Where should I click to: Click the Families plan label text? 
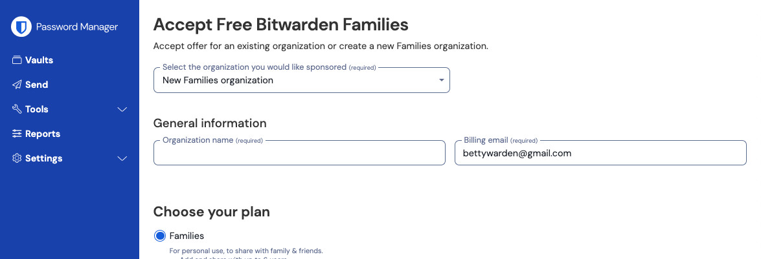point(187,236)
